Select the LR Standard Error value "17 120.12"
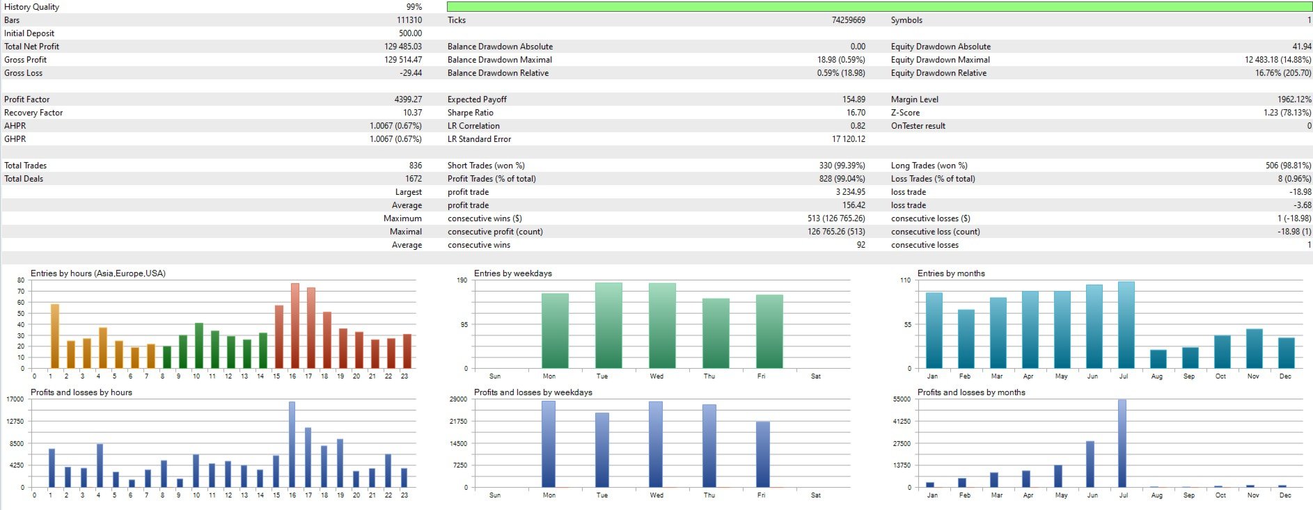Image resolution: width=1313 pixels, height=510 pixels. [849, 139]
